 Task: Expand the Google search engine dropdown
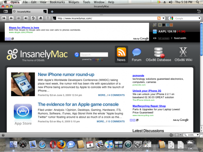coord(199,18)
